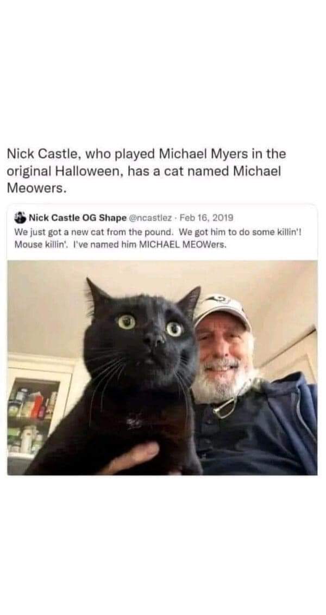Open the @ncastlez handle link
Image resolution: width=326 pixels, height=615 pixels.
150,217
